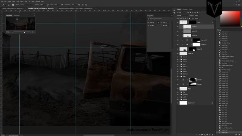Click the brush Opacity value field
This screenshot has height=136, width=242.
point(42,5)
